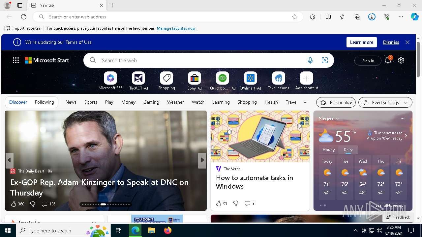Open tab actions menu icon
Viewport: 422px width, 237px height.
pyautogui.click(x=20, y=5)
